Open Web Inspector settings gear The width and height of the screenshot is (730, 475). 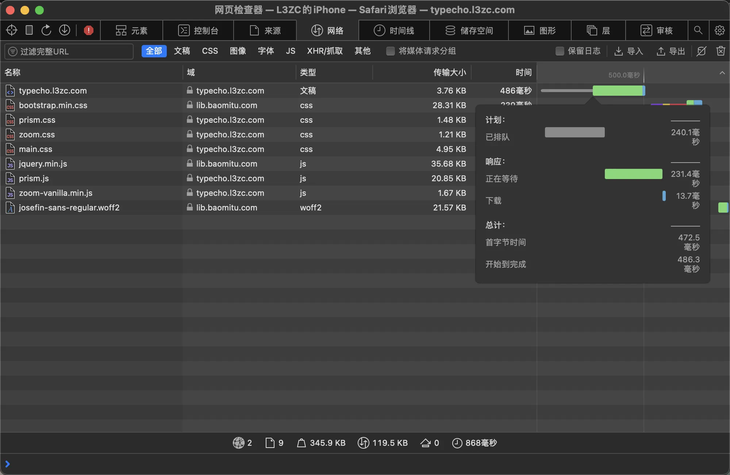pyautogui.click(x=719, y=30)
